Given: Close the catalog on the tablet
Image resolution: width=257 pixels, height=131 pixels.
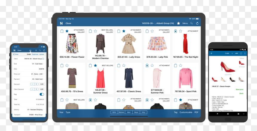Looking at the screenshot, I should 68,23.
